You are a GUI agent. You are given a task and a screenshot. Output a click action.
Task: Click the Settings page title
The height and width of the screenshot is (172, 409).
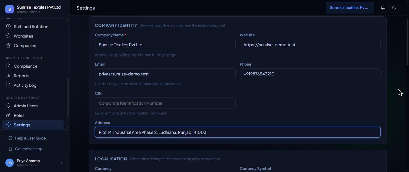pyautogui.click(x=86, y=8)
